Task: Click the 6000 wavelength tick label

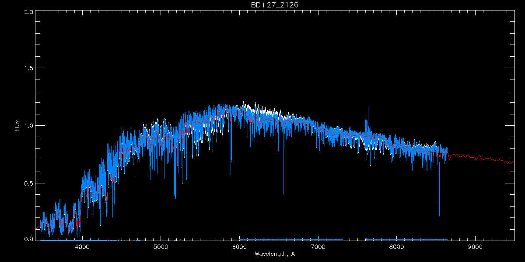Action: (239, 246)
